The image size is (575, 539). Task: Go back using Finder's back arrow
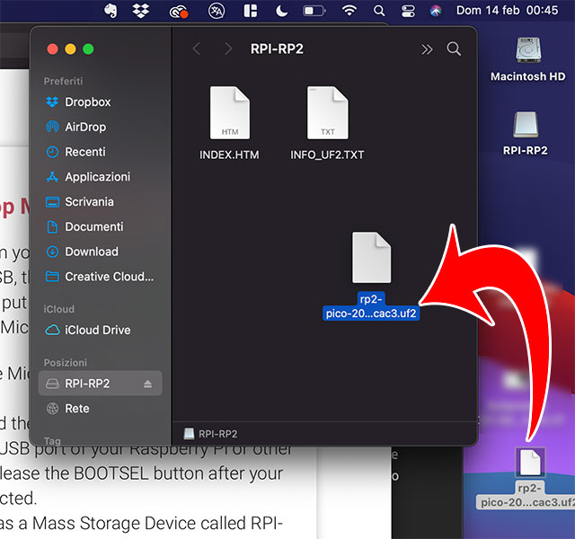pos(197,49)
